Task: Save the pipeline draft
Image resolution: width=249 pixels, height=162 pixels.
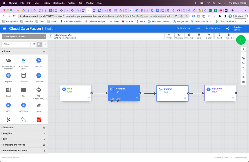Action: tap(199, 36)
